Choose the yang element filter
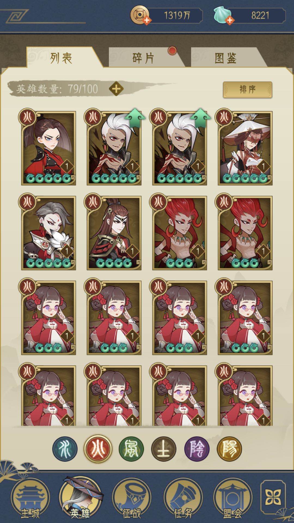Image resolution: width=294 pixels, height=523 pixels. coord(229,449)
